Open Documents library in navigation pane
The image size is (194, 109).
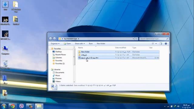(59, 73)
